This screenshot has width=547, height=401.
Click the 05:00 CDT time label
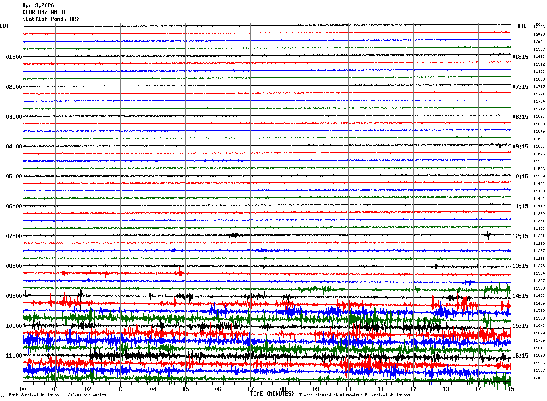pos(14,177)
